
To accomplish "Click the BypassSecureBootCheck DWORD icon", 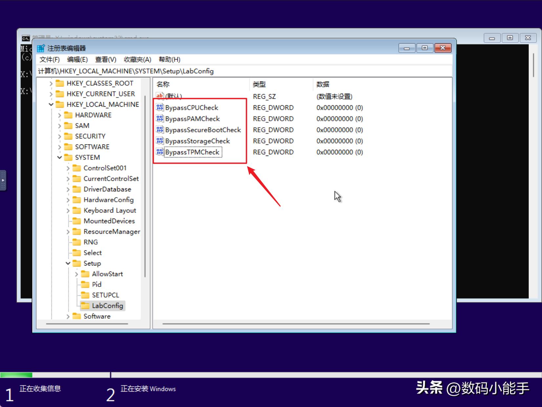I will tap(160, 130).
